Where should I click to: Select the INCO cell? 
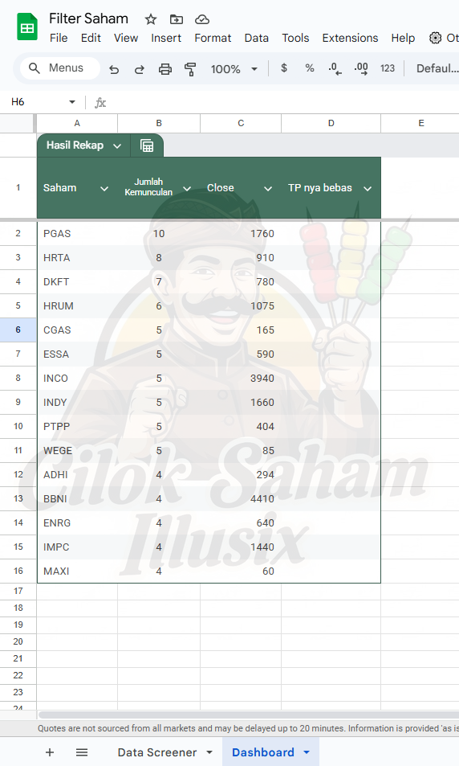77,378
